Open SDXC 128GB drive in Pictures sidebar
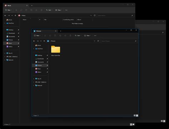This screenshot has height=129, width=169. (x=41, y=82)
